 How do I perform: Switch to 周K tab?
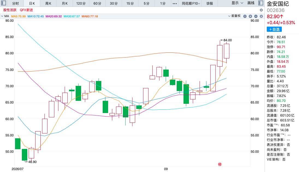[48, 4]
